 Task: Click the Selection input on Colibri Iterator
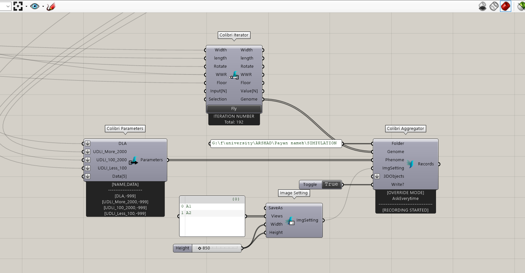click(x=218, y=99)
